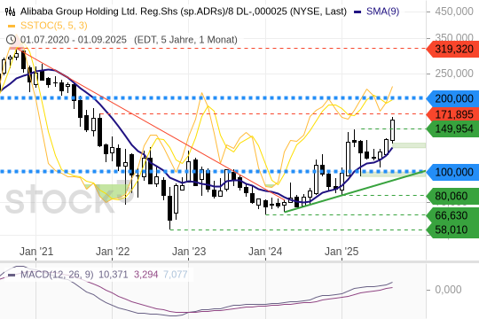Screen dimensions: 479x319
Task: Select the green 149,954 price label
Action: coord(452,128)
